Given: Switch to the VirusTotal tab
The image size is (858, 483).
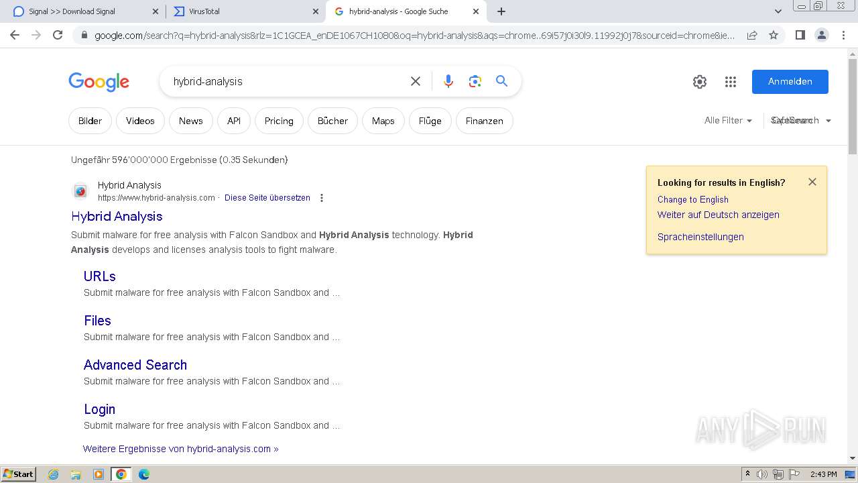Looking at the screenshot, I should (245, 11).
